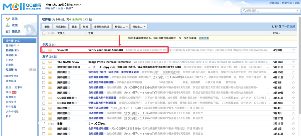Click the star icon on the NAMM Show row
301x136 pixels.
pos(293,62)
